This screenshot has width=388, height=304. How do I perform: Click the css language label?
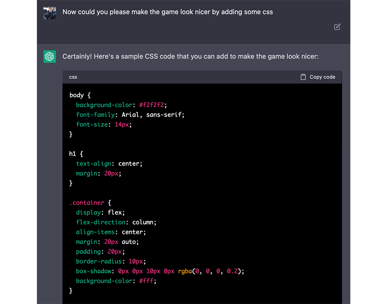pos(73,77)
